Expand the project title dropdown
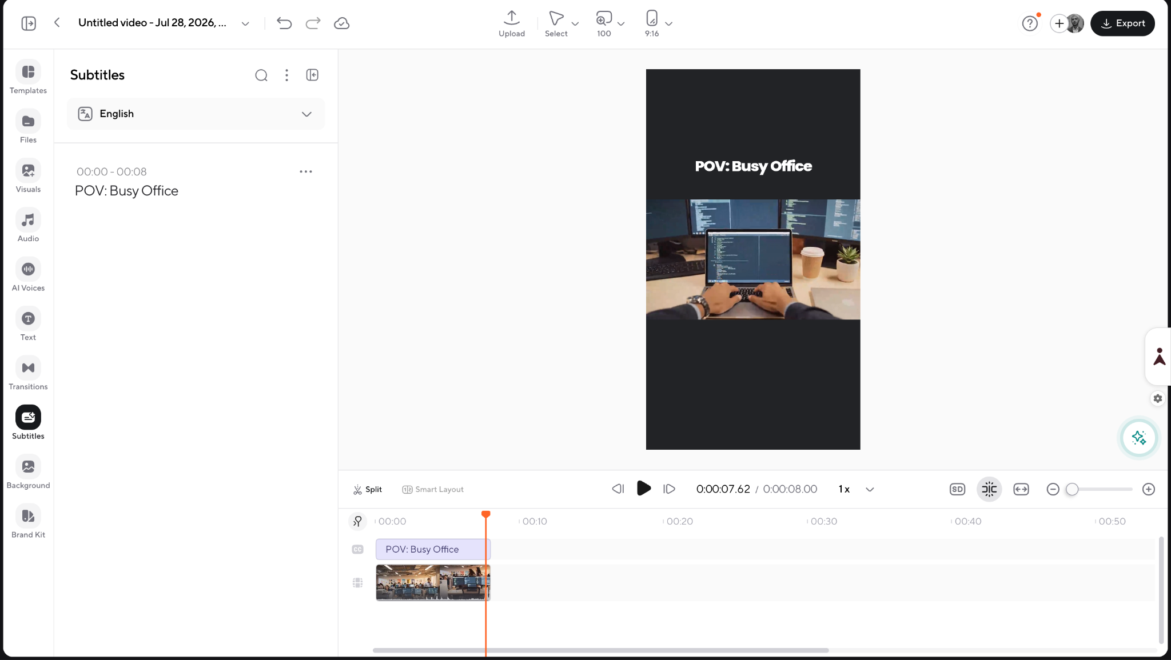Screen dimensions: 1171x660 point(245,23)
